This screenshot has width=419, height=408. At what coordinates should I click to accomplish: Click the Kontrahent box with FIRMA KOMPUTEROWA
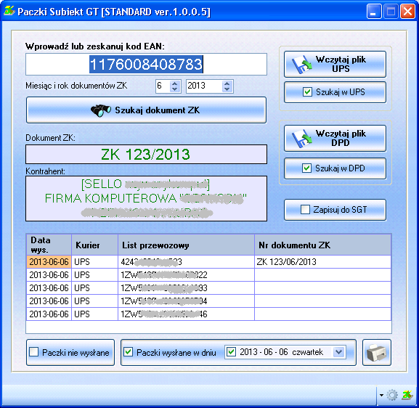pos(146,198)
